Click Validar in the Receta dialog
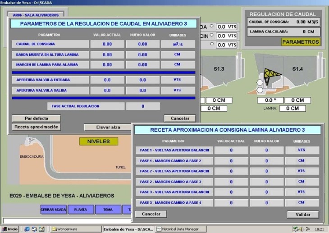 point(303,215)
